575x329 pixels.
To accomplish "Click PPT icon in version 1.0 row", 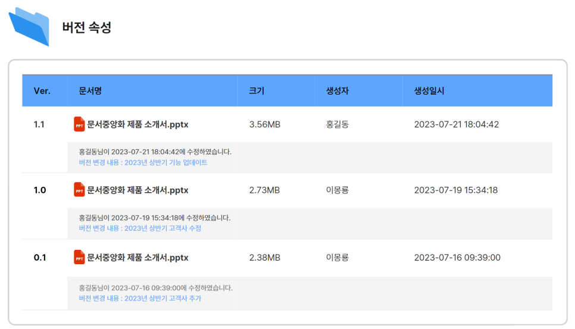I will 79,190.
